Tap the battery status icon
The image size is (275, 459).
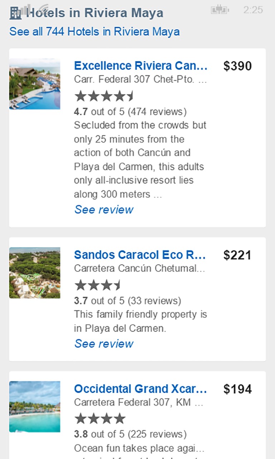pos(219,10)
